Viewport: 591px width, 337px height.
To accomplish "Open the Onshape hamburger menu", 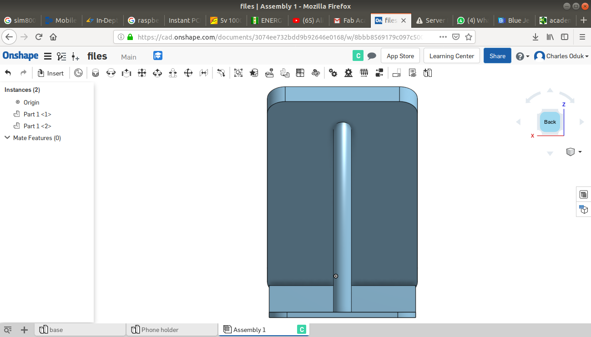I will (x=47, y=56).
